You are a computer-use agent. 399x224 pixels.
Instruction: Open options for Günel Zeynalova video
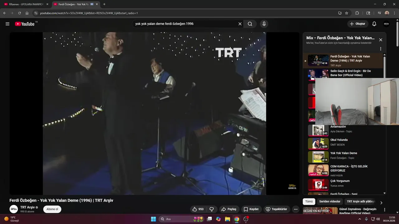[x=385, y=210]
